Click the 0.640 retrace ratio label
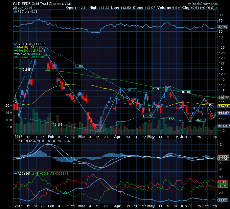 click(186, 92)
